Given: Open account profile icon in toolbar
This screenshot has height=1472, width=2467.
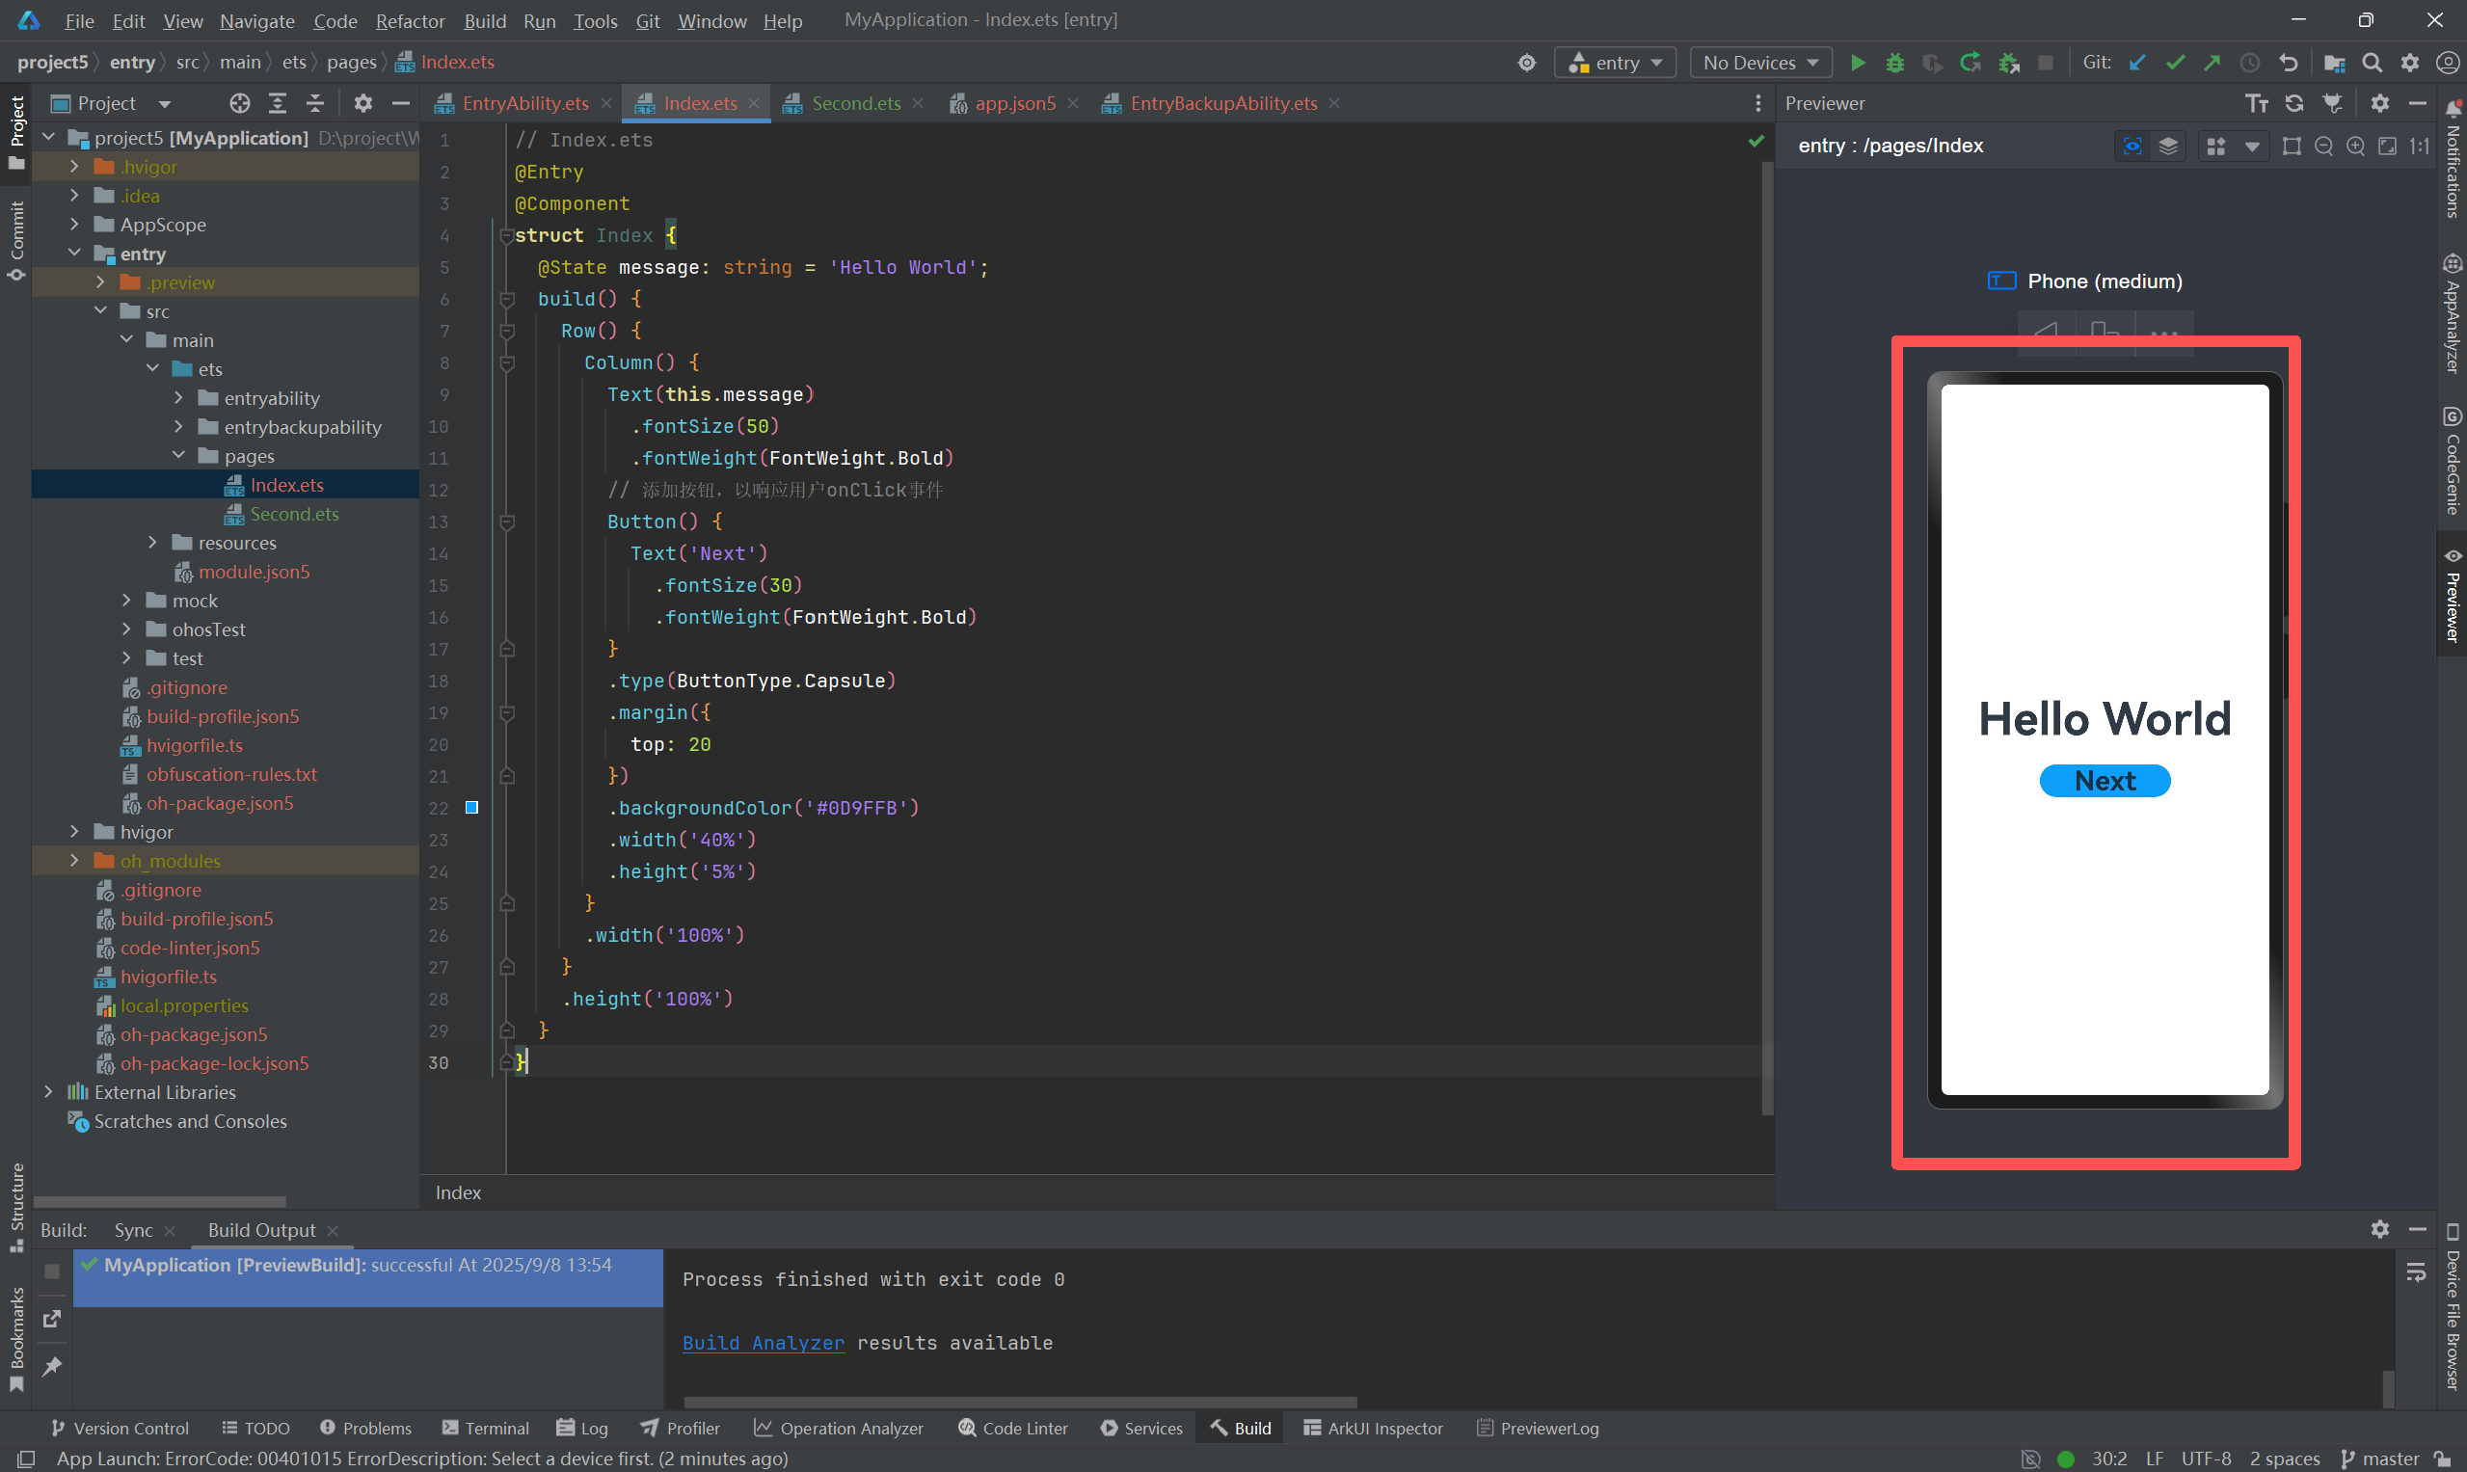Looking at the screenshot, I should 2448,63.
